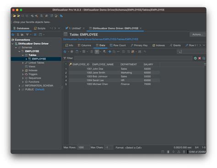Delete selected row using the minus icon
217x168 pixels.
click(118, 52)
